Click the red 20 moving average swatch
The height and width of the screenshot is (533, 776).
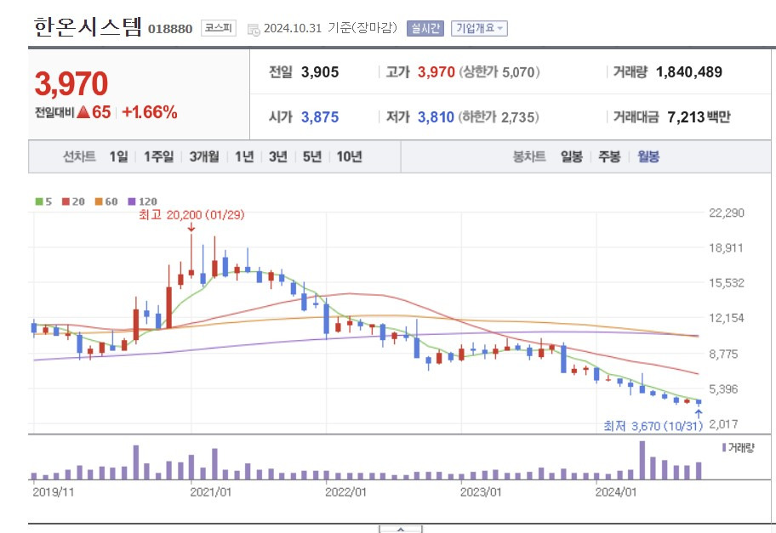(66, 201)
